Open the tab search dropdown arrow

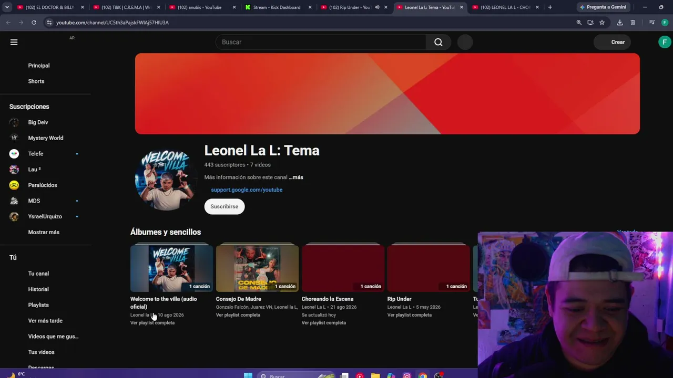tap(7, 7)
